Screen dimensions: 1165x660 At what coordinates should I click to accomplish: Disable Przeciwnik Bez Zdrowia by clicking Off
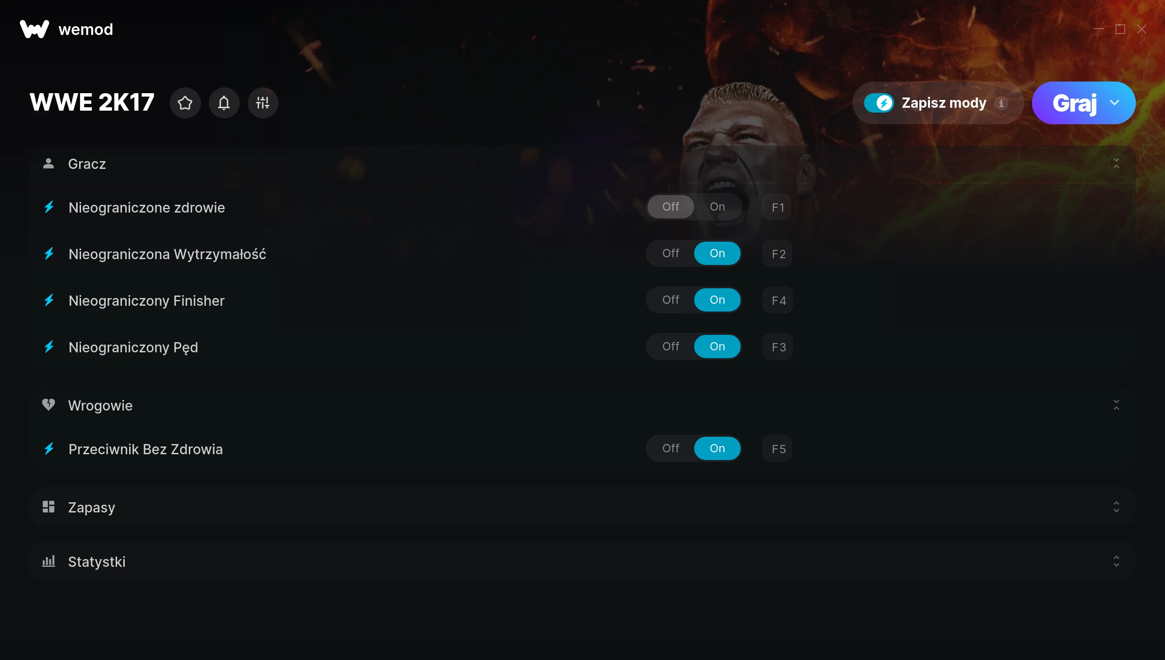coord(671,448)
